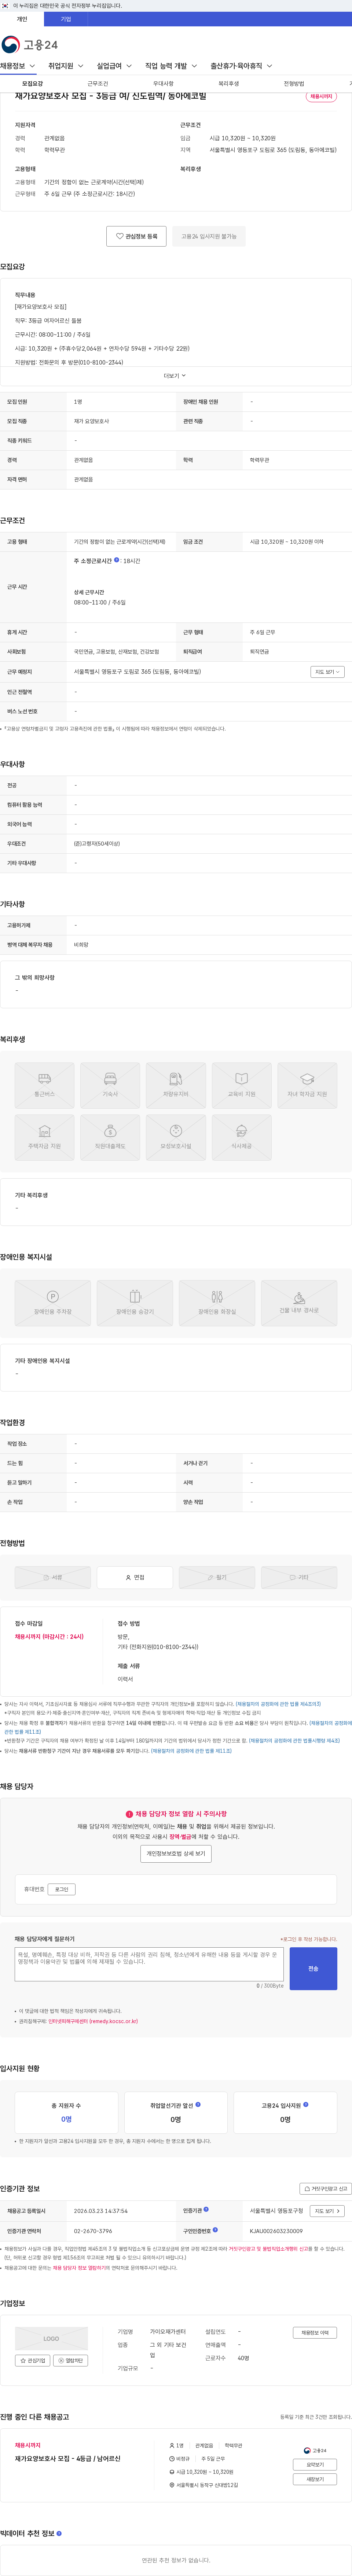Click the 관심정보 등록 heart button

point(136,236)
